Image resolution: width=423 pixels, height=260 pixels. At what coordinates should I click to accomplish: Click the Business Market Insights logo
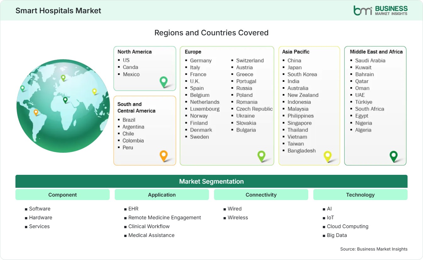click(380, 10)
